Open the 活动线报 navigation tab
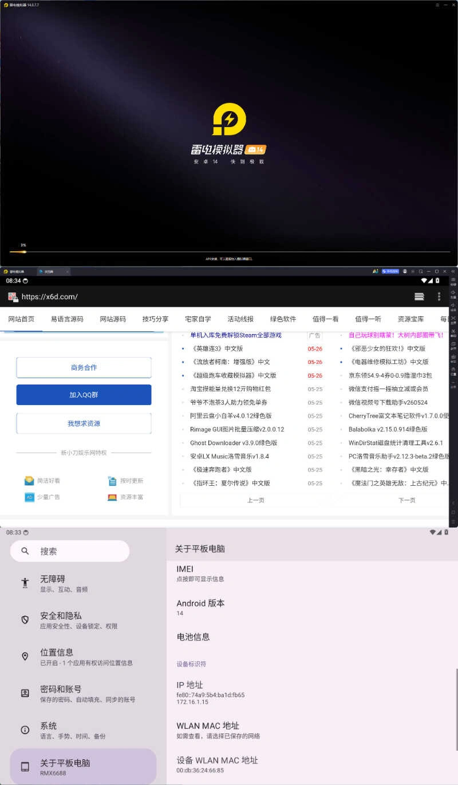Image resolution: width=458 pixels, height=785 pixels. pos(240,319)
